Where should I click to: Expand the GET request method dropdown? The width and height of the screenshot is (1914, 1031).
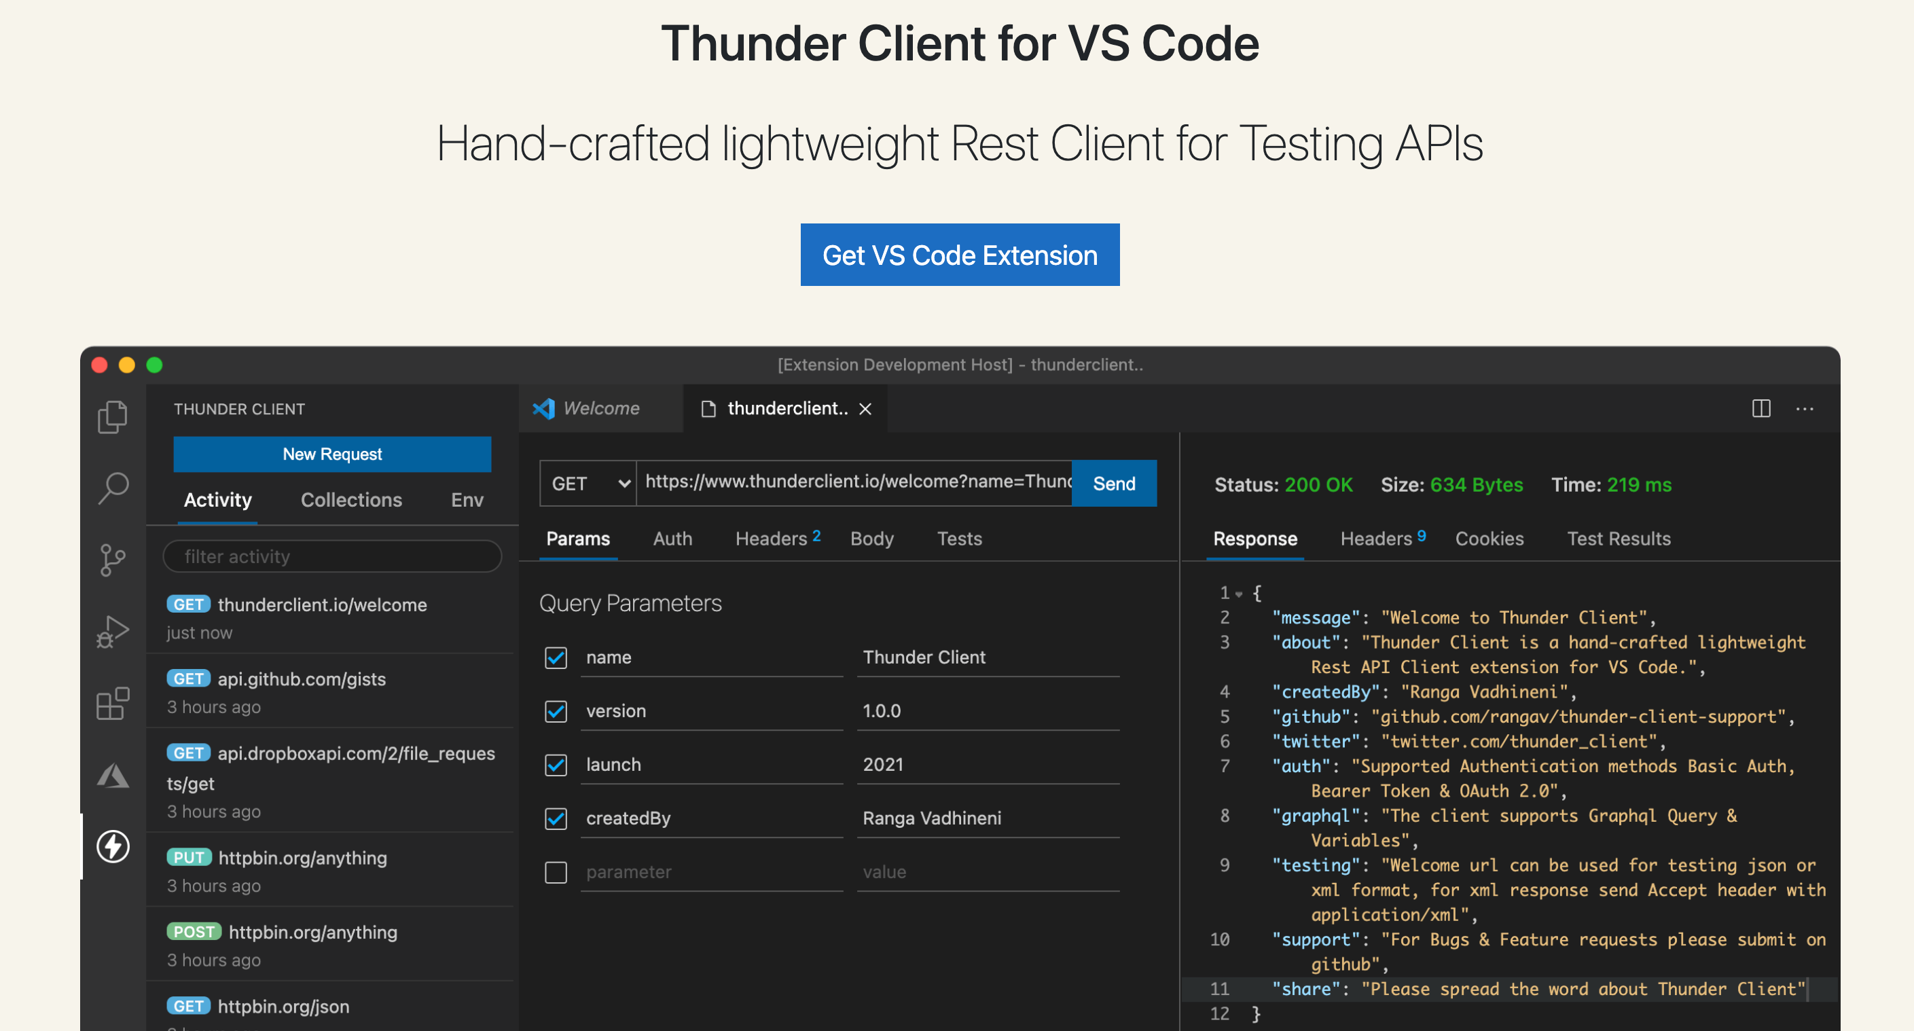(x=585, y=484)
